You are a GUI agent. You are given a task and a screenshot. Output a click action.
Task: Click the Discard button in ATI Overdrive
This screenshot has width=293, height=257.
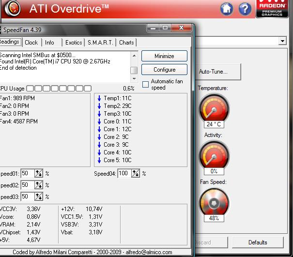pos(211,242)
